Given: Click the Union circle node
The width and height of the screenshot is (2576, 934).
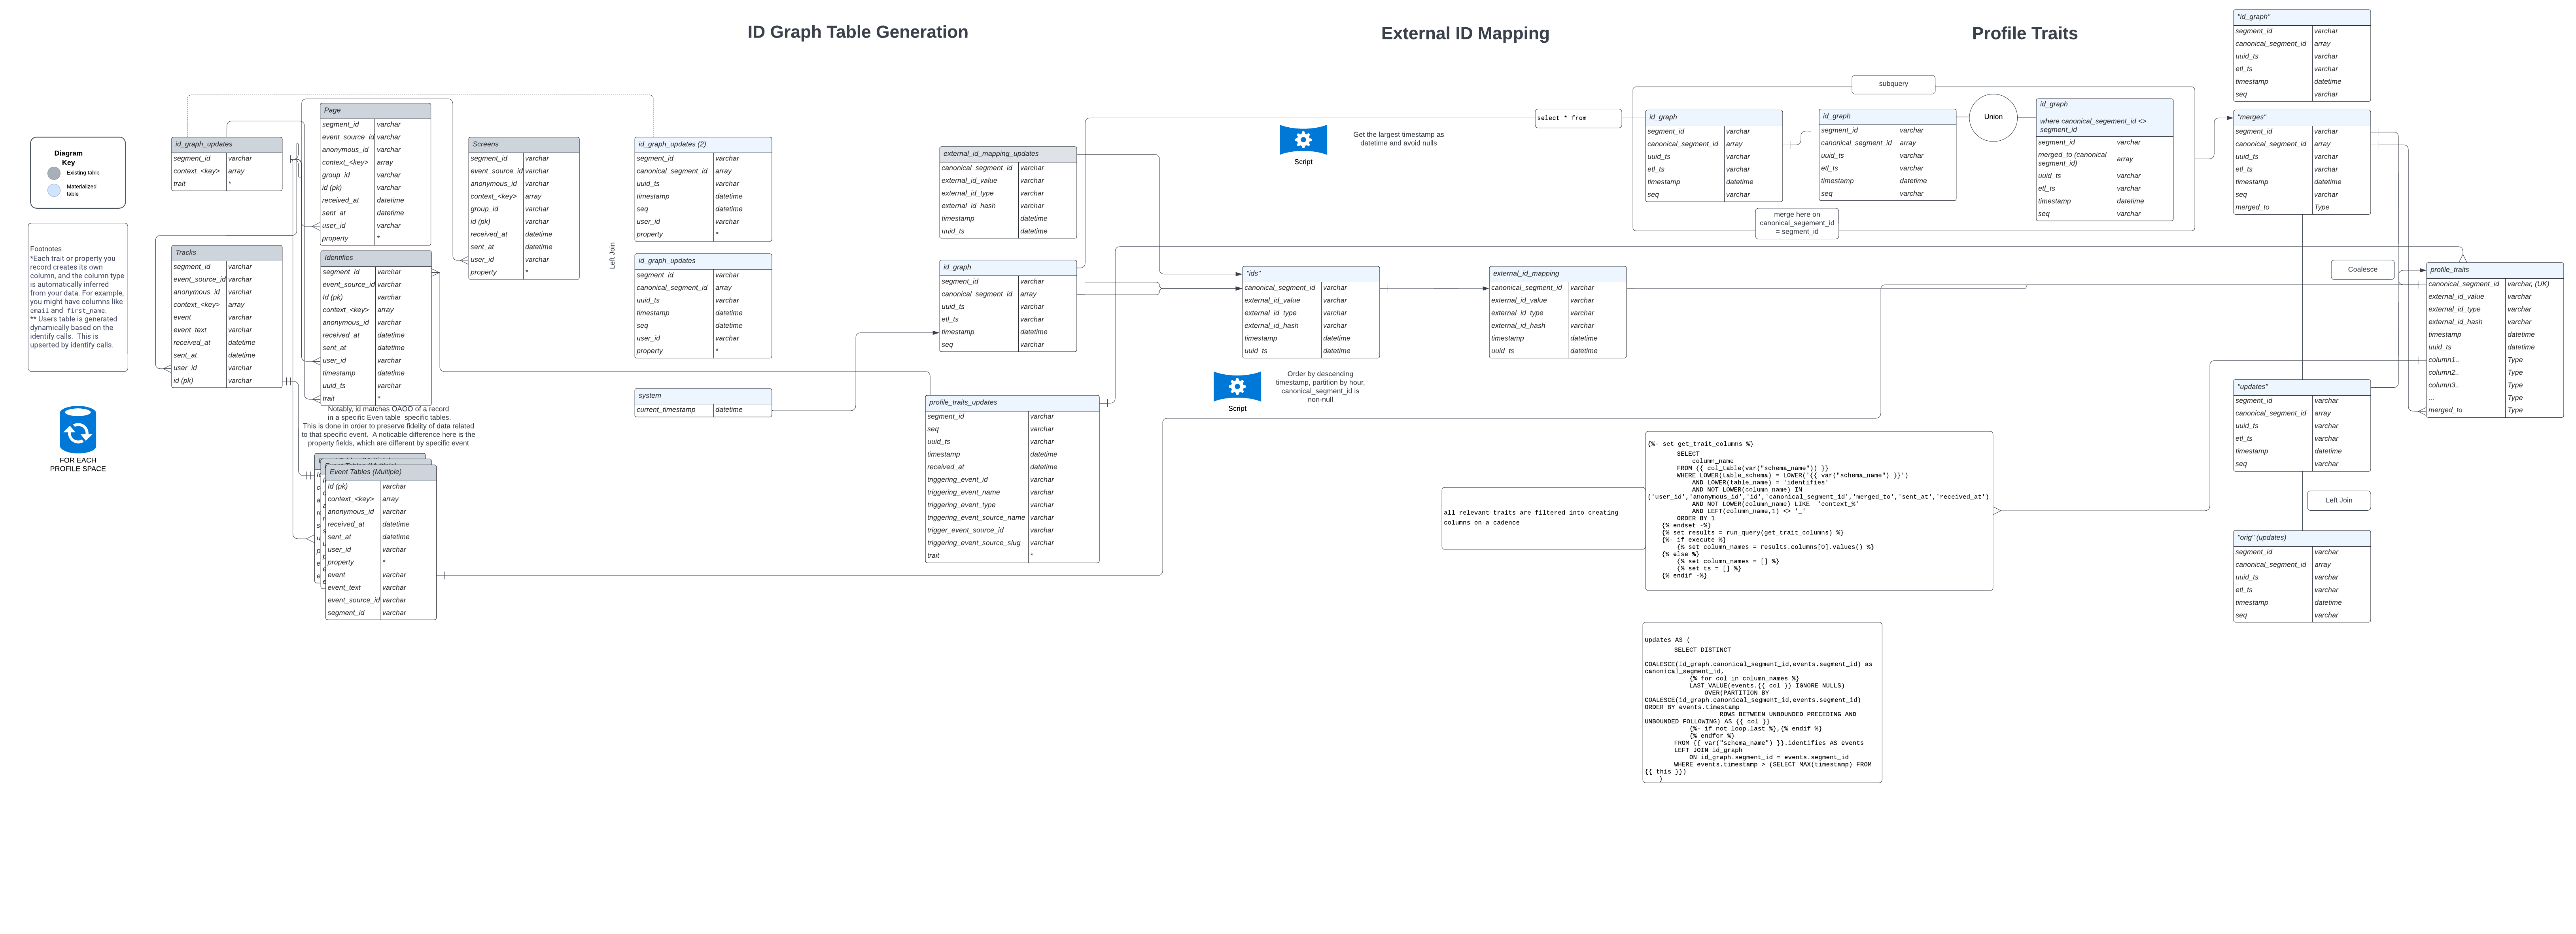Looking at the screenshot, I should [1993, 117].
